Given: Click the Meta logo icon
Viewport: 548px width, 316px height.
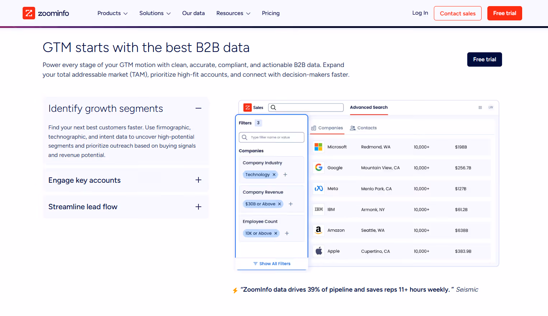Looking at the screenshot, I should 319,188.
